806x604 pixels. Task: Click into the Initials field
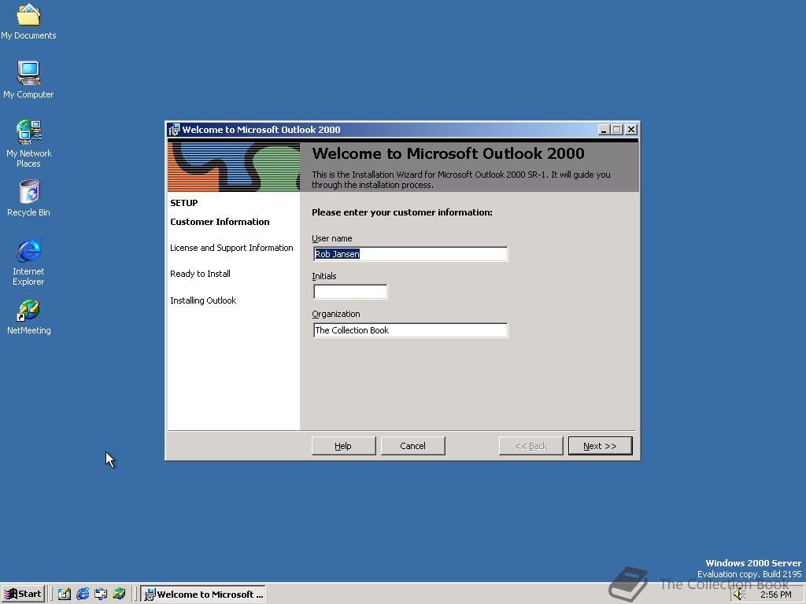(x=350, y=292)
